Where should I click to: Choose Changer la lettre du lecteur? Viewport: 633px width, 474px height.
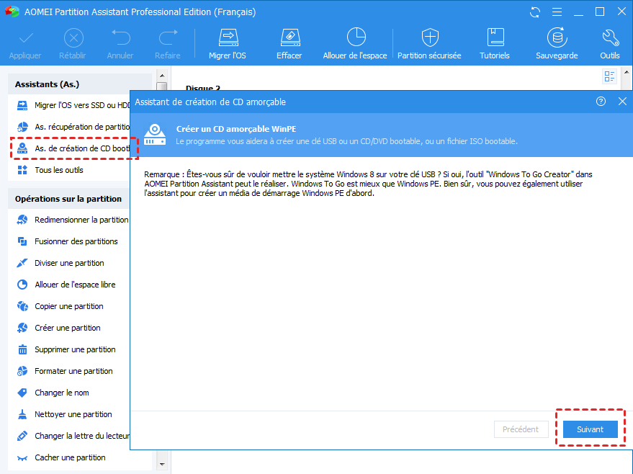73,436
